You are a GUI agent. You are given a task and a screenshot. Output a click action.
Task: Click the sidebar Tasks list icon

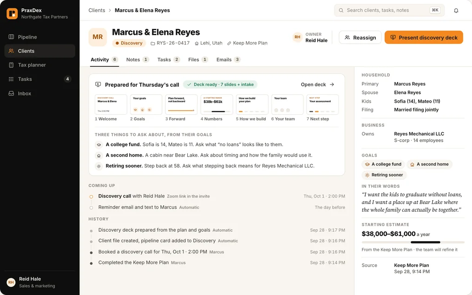[x=11, y=79]
